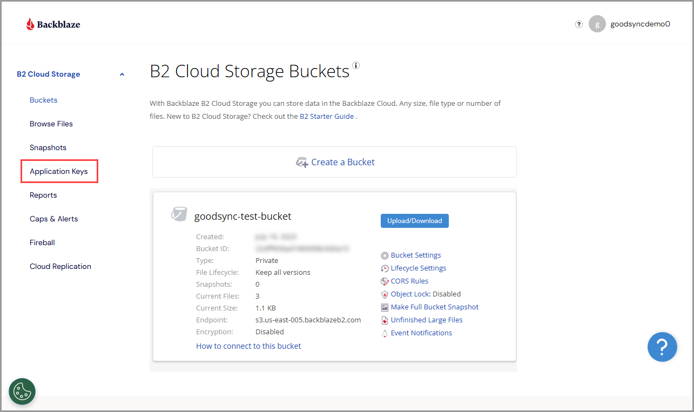Screen dimensions: 694x412
Task: Open CORS Rules link
Action: pos(409,281)
